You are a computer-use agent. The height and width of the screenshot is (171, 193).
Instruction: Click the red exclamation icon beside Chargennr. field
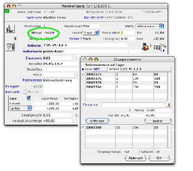click(x=169, y=105)
